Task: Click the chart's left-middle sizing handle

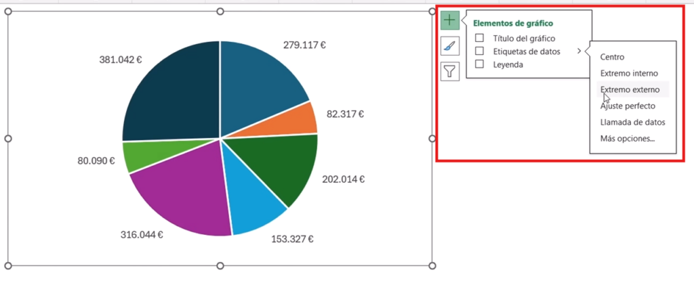Action: pos(7,139)
